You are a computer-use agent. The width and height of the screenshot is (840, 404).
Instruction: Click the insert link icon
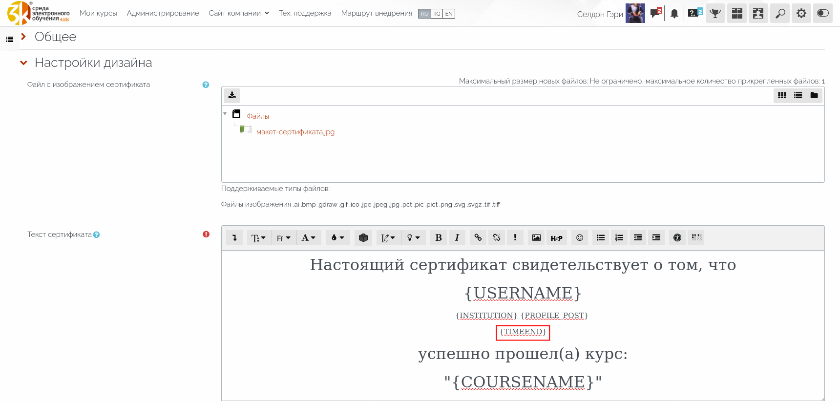pyautogui.click(x=478, y=237)
